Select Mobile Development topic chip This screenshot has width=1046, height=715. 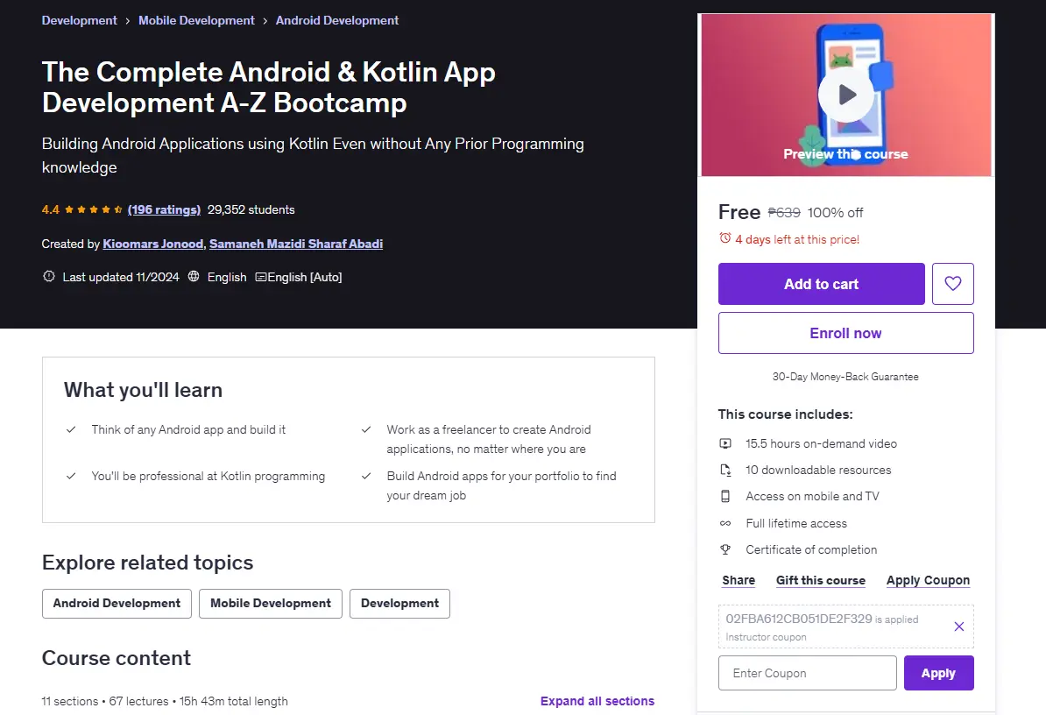pos(270,604)
